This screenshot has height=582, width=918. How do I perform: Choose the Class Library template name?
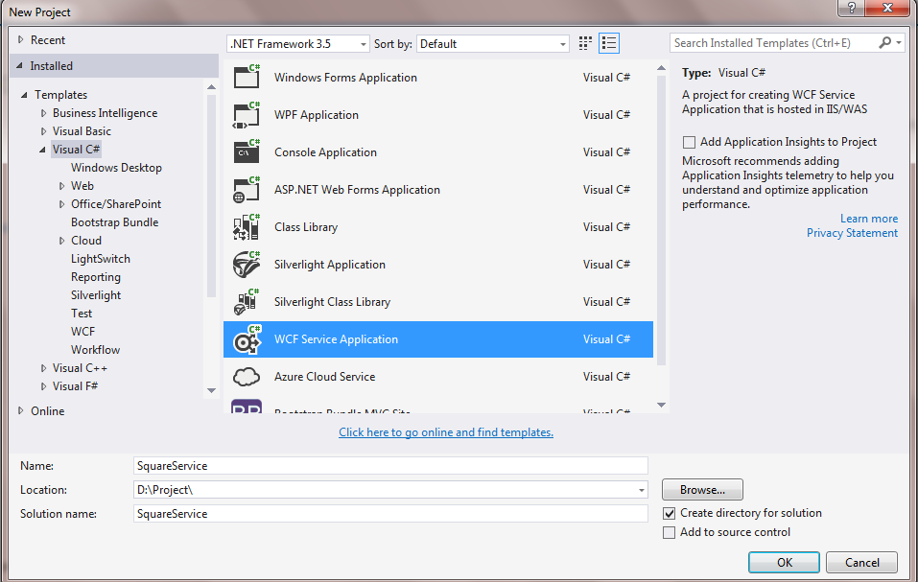tap(306, 227)
